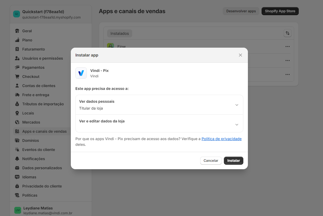Screen dimensions: 323x216
Task: Expand the Ver e editar dados da loja permission
Action: pos(159,123)
